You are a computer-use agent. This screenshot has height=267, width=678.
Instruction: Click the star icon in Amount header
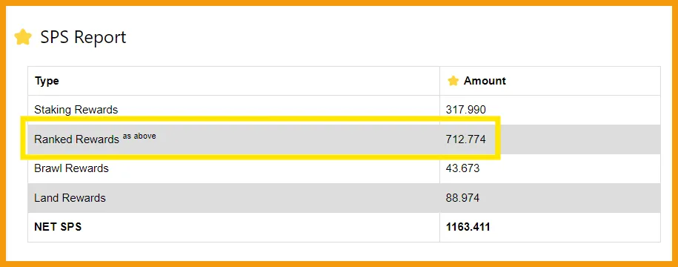[x=453, y=81]
